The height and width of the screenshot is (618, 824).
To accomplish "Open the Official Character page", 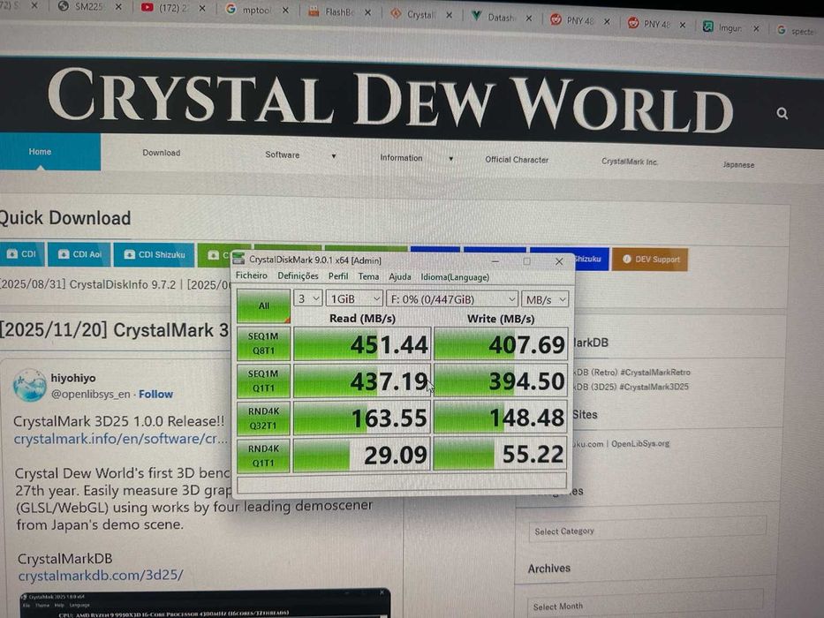I will tap(517, 159).
